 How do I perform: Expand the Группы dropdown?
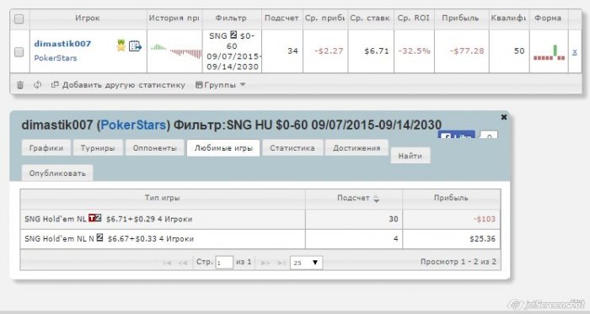point(221,85)
